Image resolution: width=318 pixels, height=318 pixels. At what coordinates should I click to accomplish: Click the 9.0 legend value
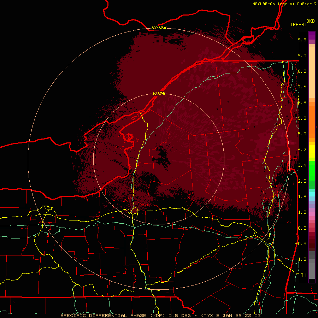coord(302,56)
